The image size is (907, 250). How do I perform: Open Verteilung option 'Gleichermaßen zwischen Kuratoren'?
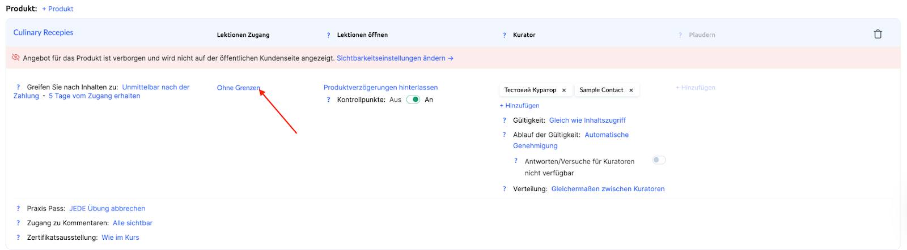[608, 189]
